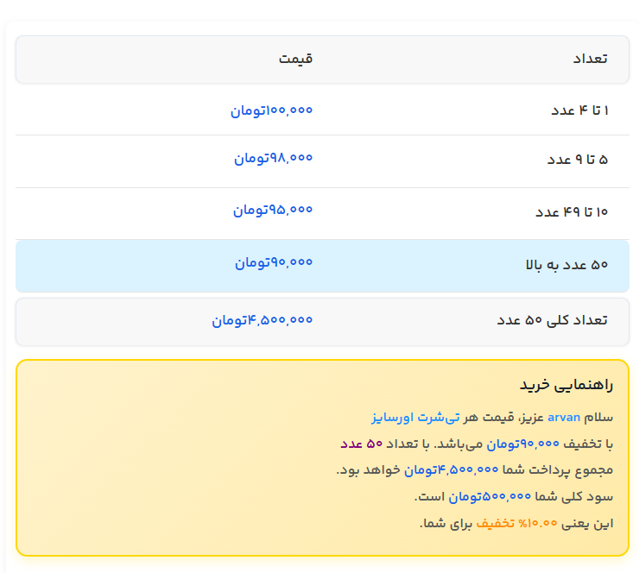639x573 pixels.
Task: Click the arvan username in guide
Action: coord(564,418)
